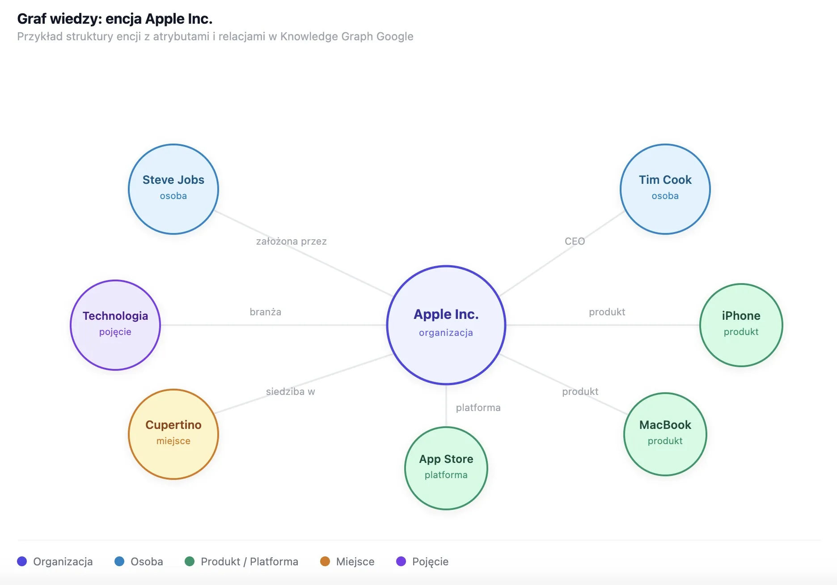Click the Pojęcie legend color dot
The height and width of the screenshot is (585, 837).
pos(401,561)
